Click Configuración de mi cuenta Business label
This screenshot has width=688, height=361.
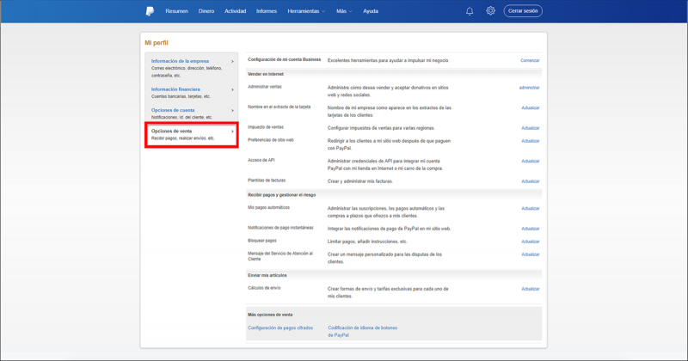pos(285,59)
